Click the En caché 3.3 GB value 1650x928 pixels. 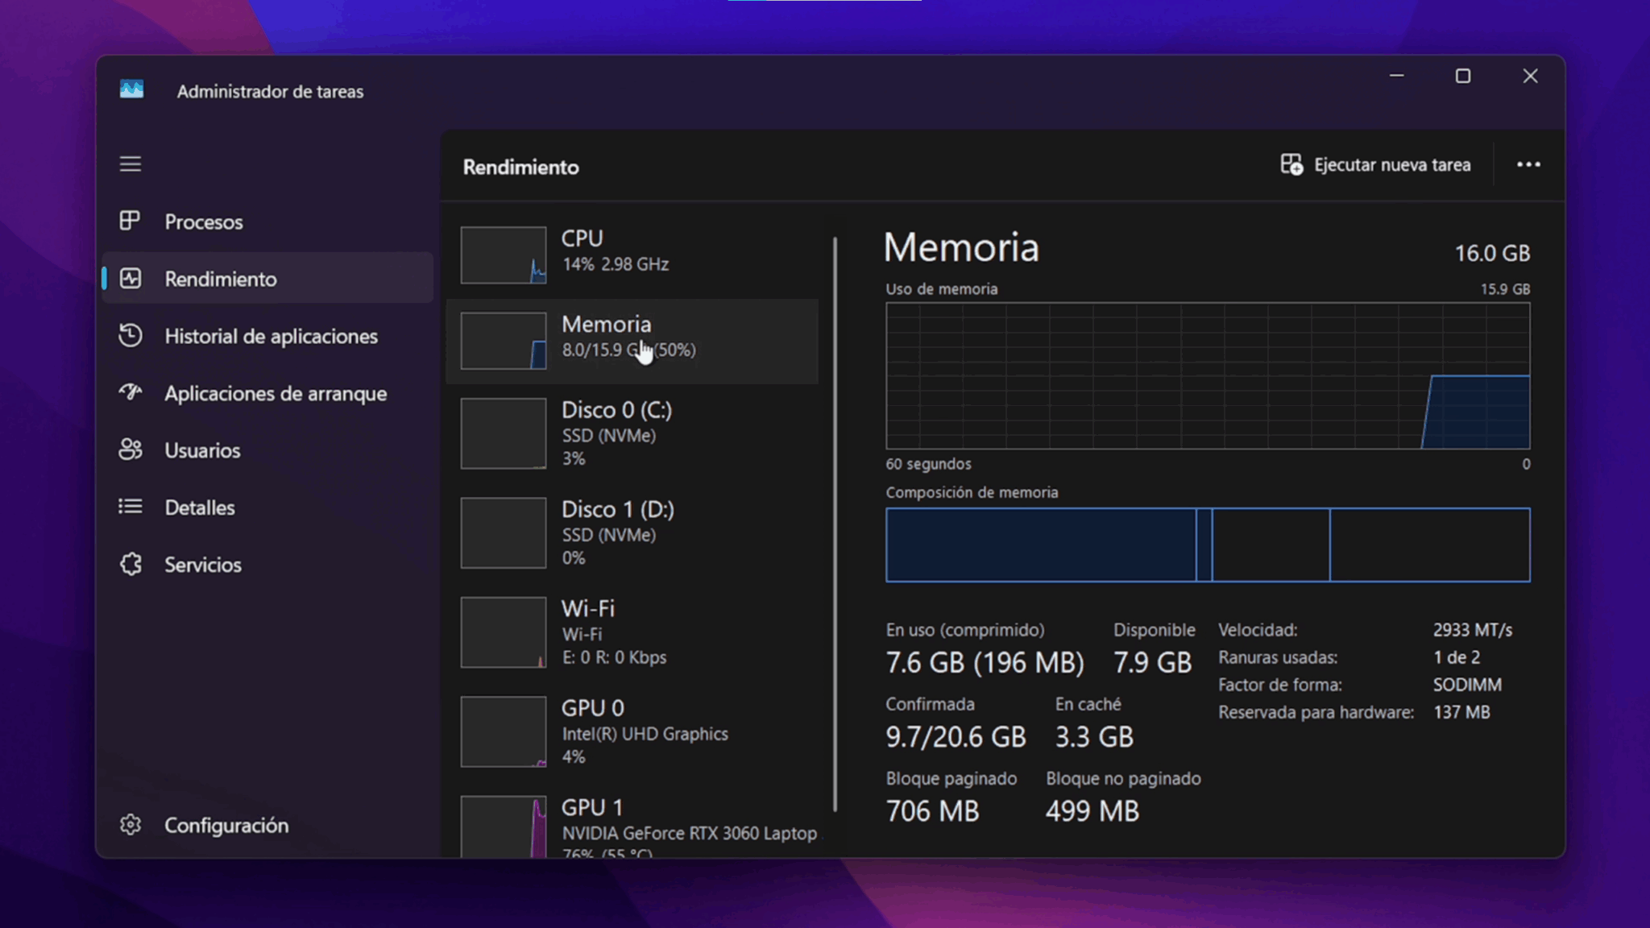point(1094,736)
